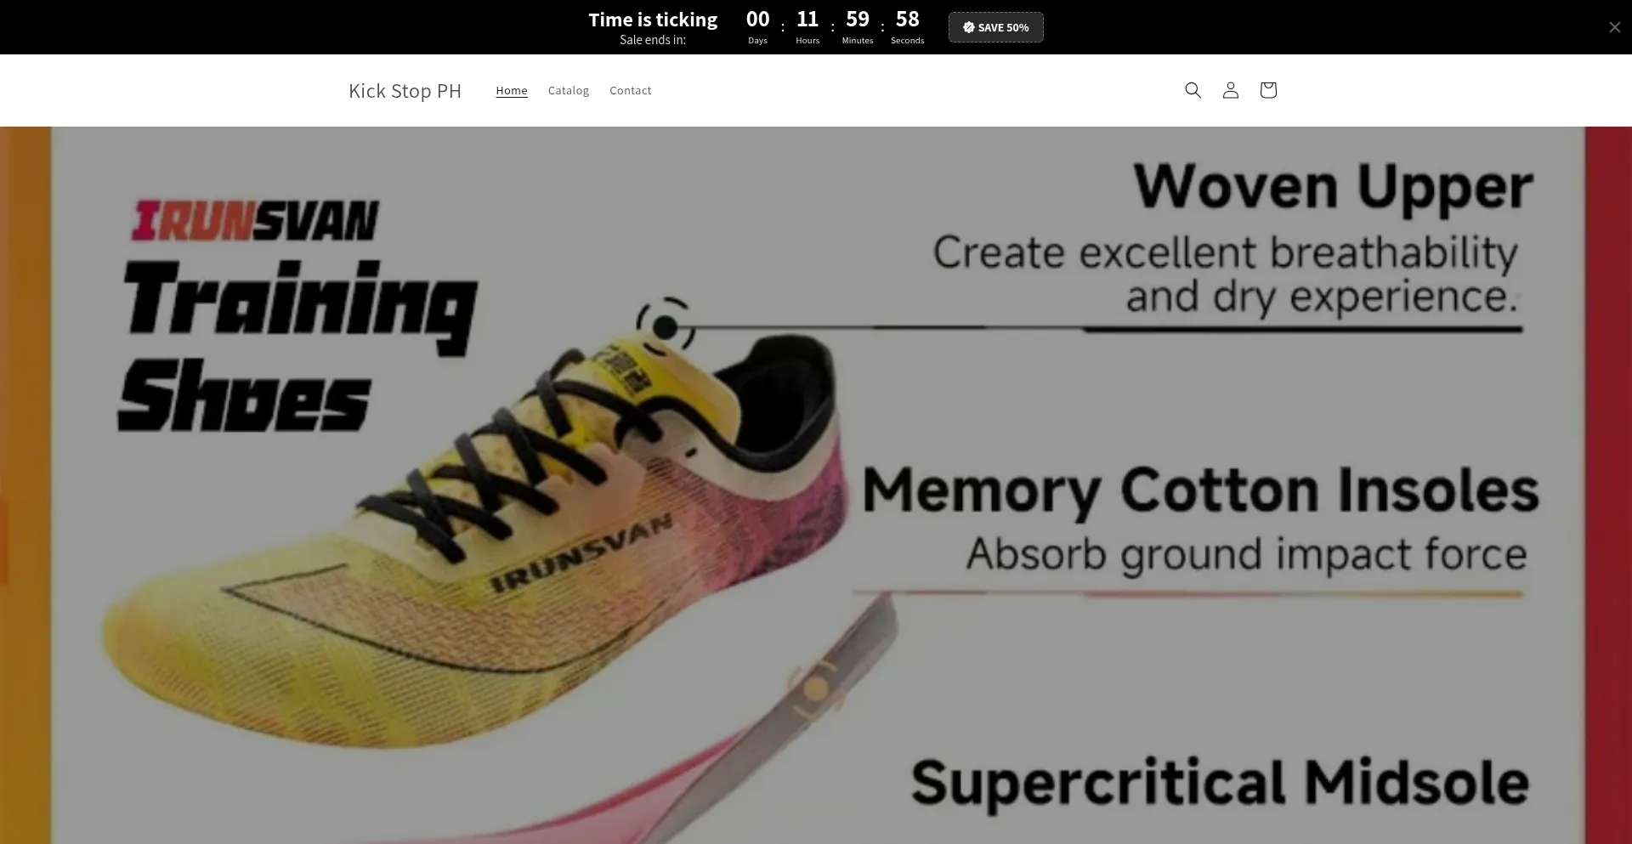The height and width of the screenshot is (844, 1632).
Task: Go to the Home menu item
Action: click(x=512, y=90)
